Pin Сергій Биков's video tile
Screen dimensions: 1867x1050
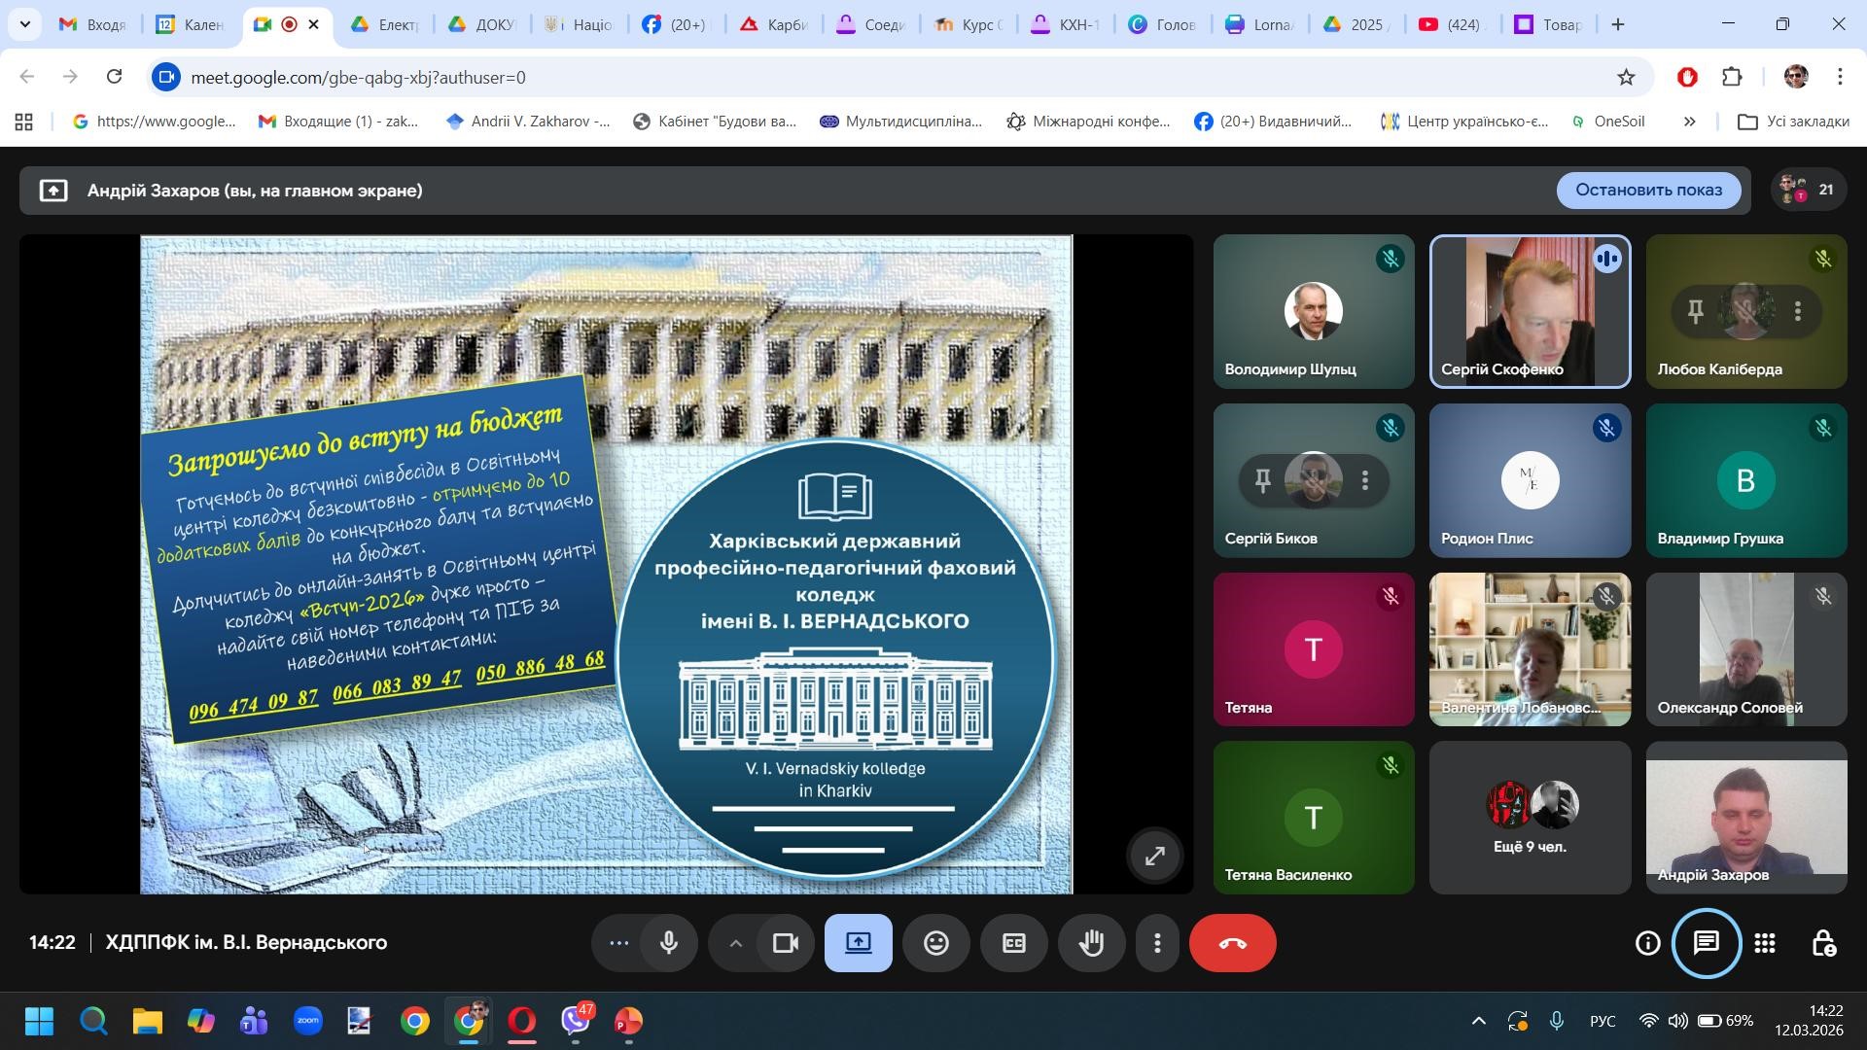(x=1262, y=480)
